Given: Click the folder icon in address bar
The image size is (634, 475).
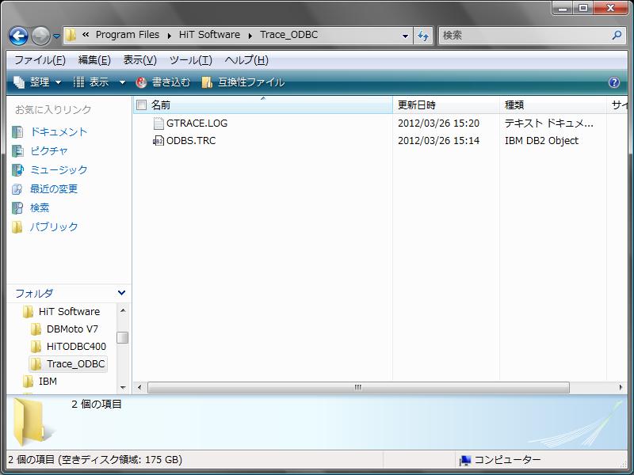Looking at the screenshot, I should point(71,35).
